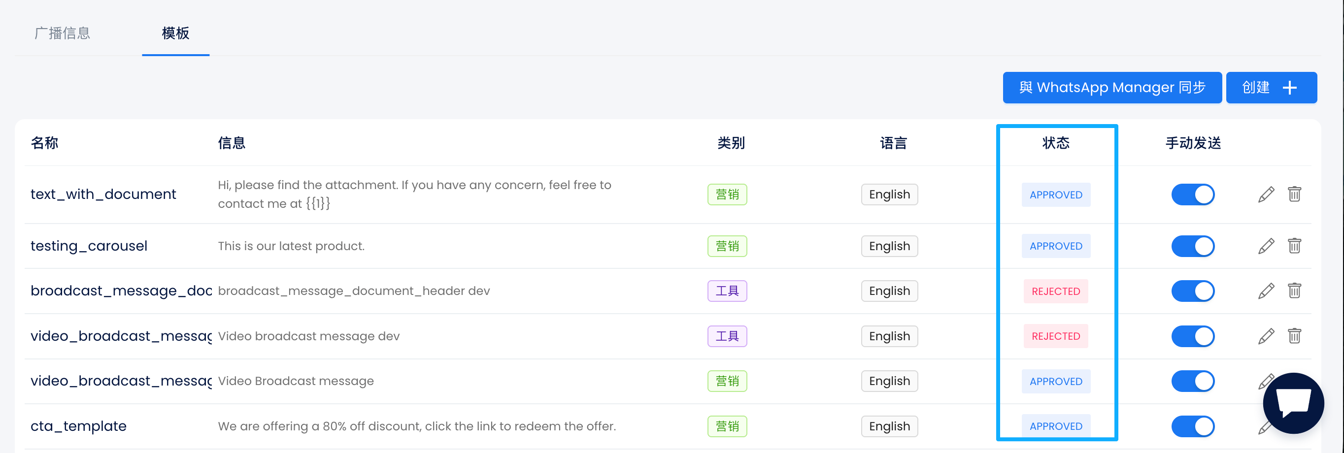Delete the Video broadcast message dev template
The height and width of the screenshot is (453, 1344).
pyautogui.click(x=1294, y=336)
